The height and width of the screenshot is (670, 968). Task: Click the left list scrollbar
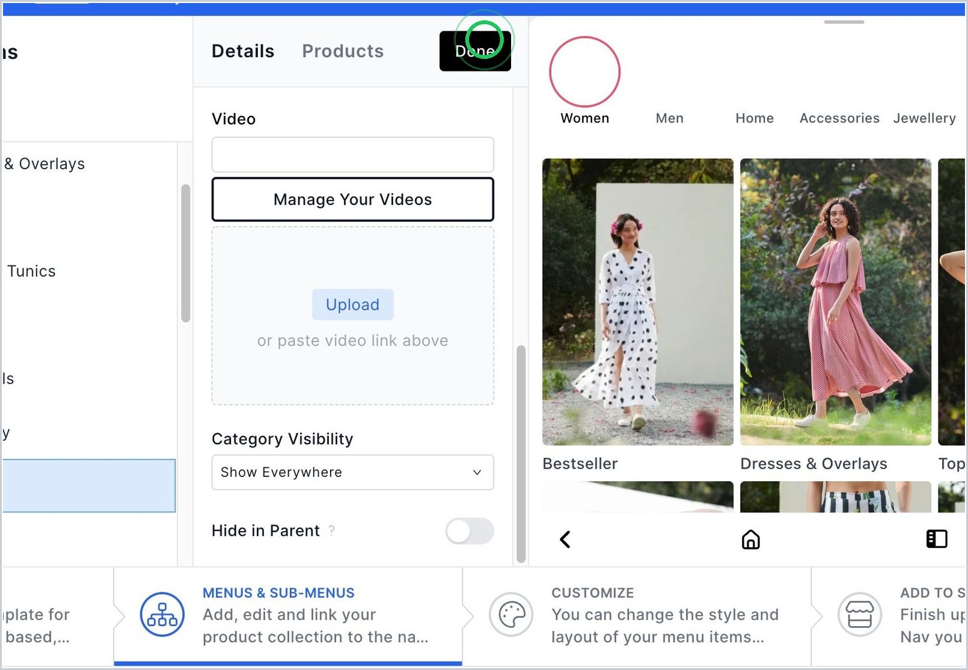point(186,253)
